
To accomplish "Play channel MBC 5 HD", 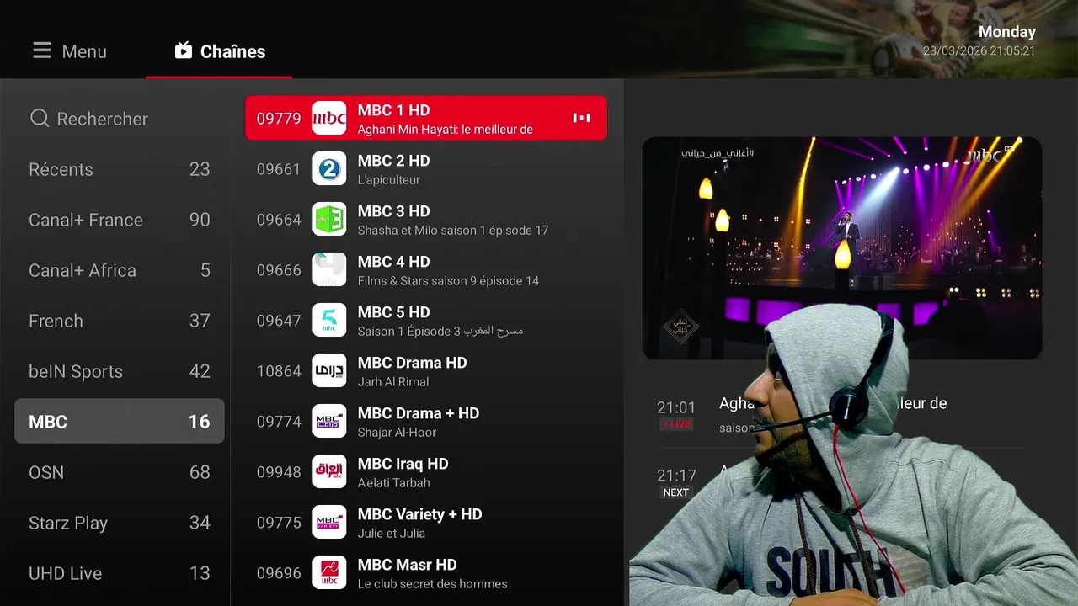I will 426,320.
